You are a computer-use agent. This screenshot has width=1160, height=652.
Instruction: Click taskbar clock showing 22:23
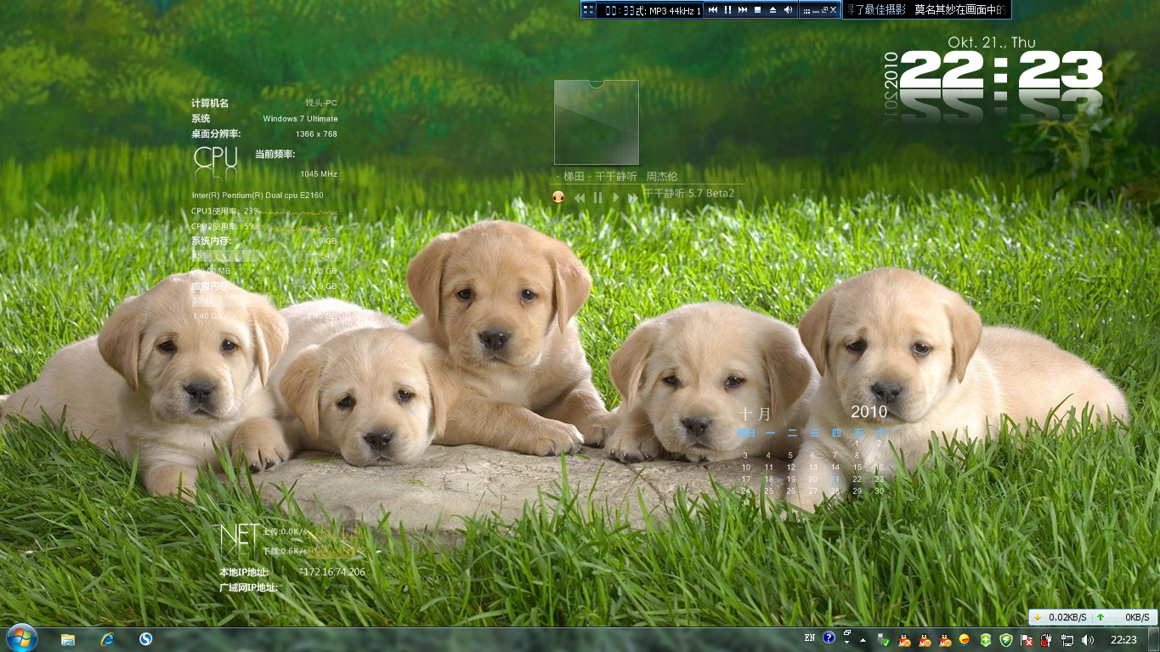point(1123,640)
